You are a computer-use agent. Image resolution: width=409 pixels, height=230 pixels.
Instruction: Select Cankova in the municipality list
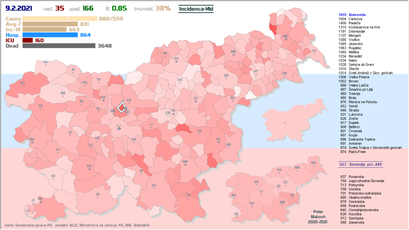point(355,19)
